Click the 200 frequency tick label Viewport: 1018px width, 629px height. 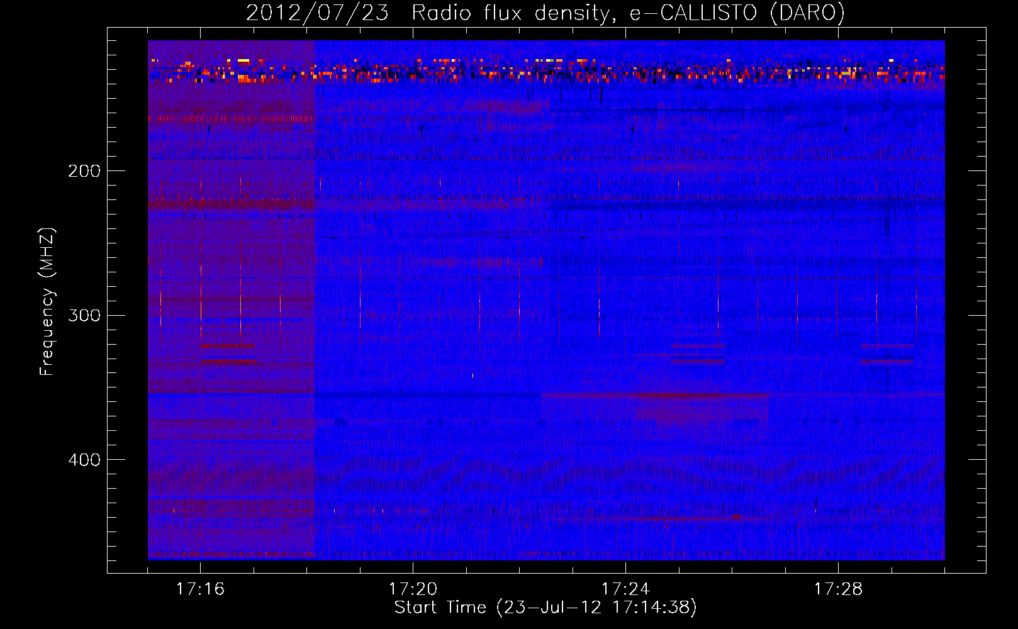(x=84, y=171)
